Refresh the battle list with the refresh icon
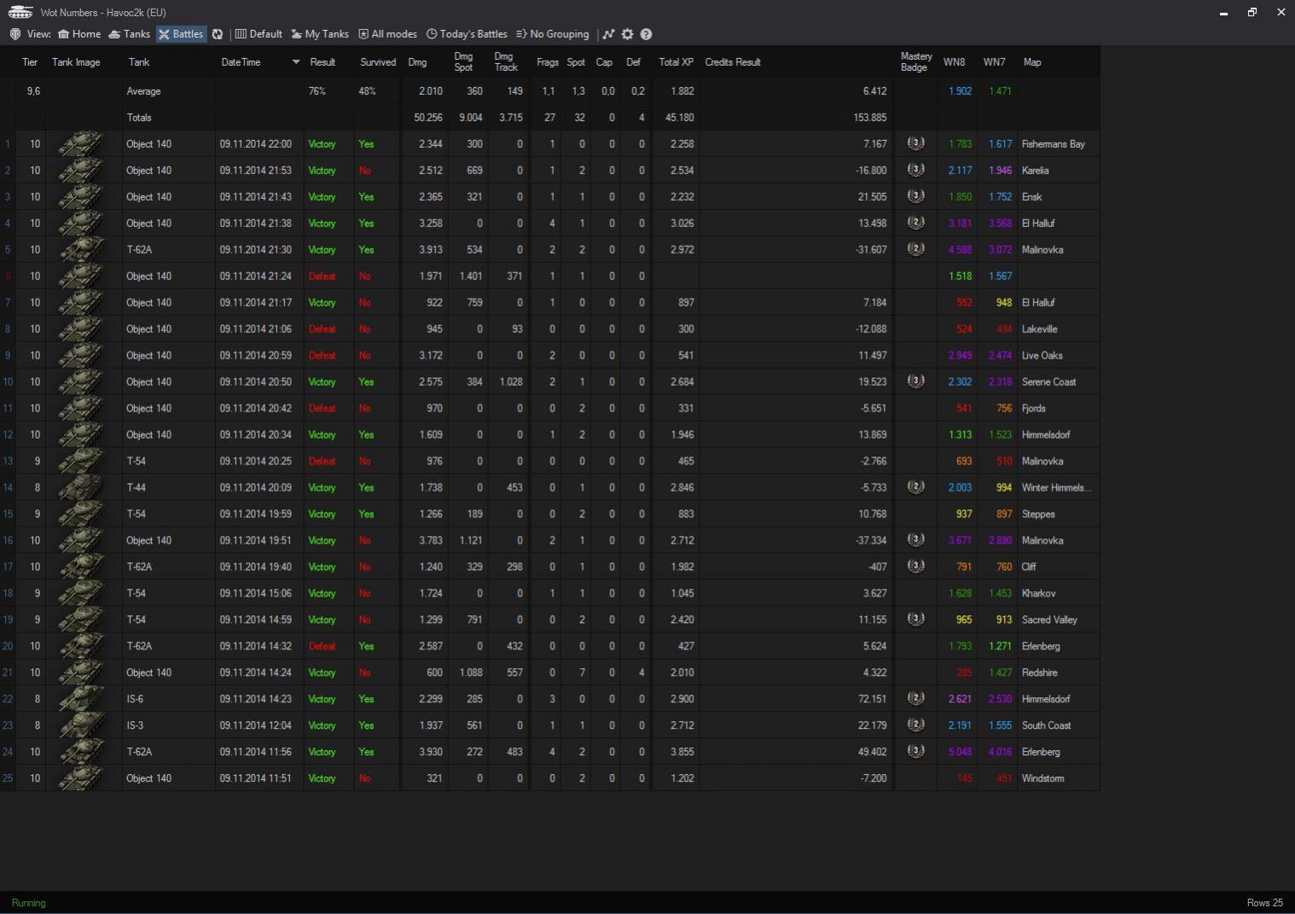Image resolution: width=1295 pixels, height=914 pixels. (x=218, y=34)
